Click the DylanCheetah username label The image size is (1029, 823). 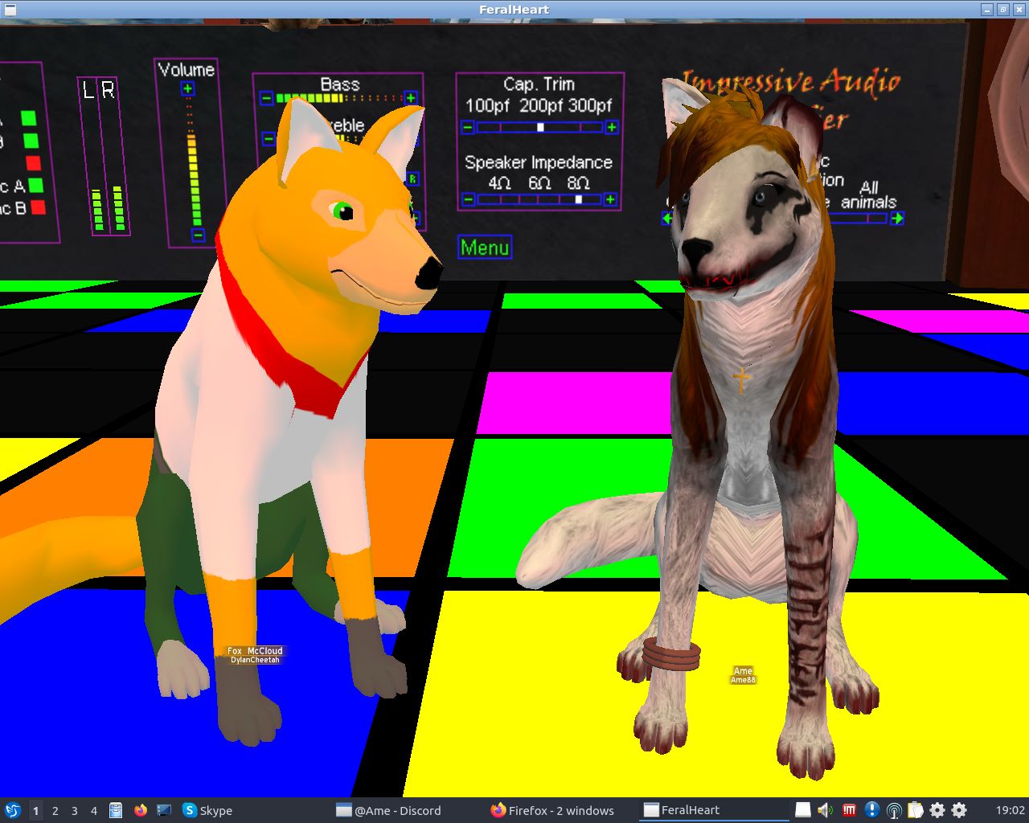point(255,660)
